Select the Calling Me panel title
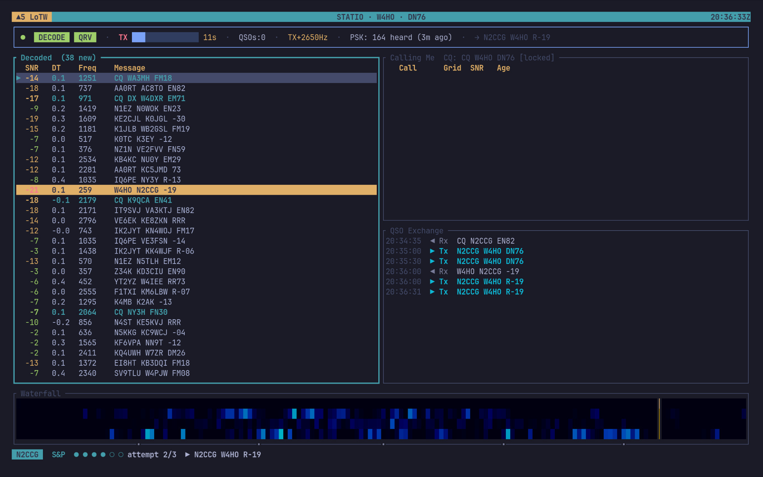 click(412, 58)
